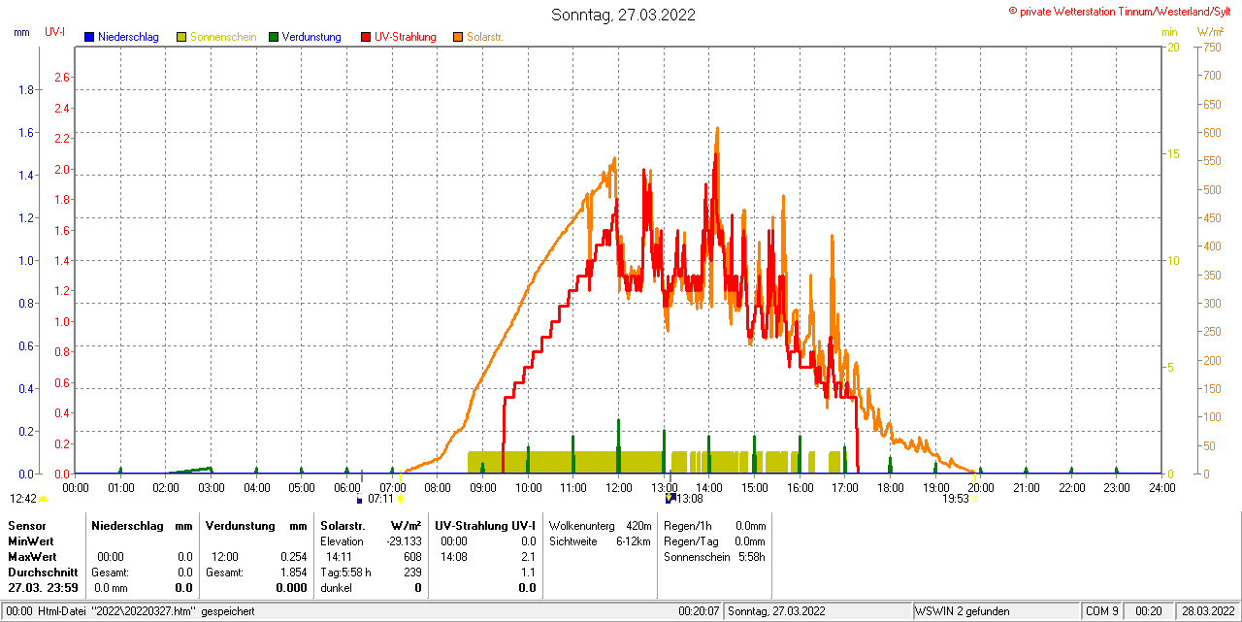Image resolution: width=1242 pixels, height=622 pixels.
Task: Click the Sensor row header in table
Action: (x=26, y=525)
